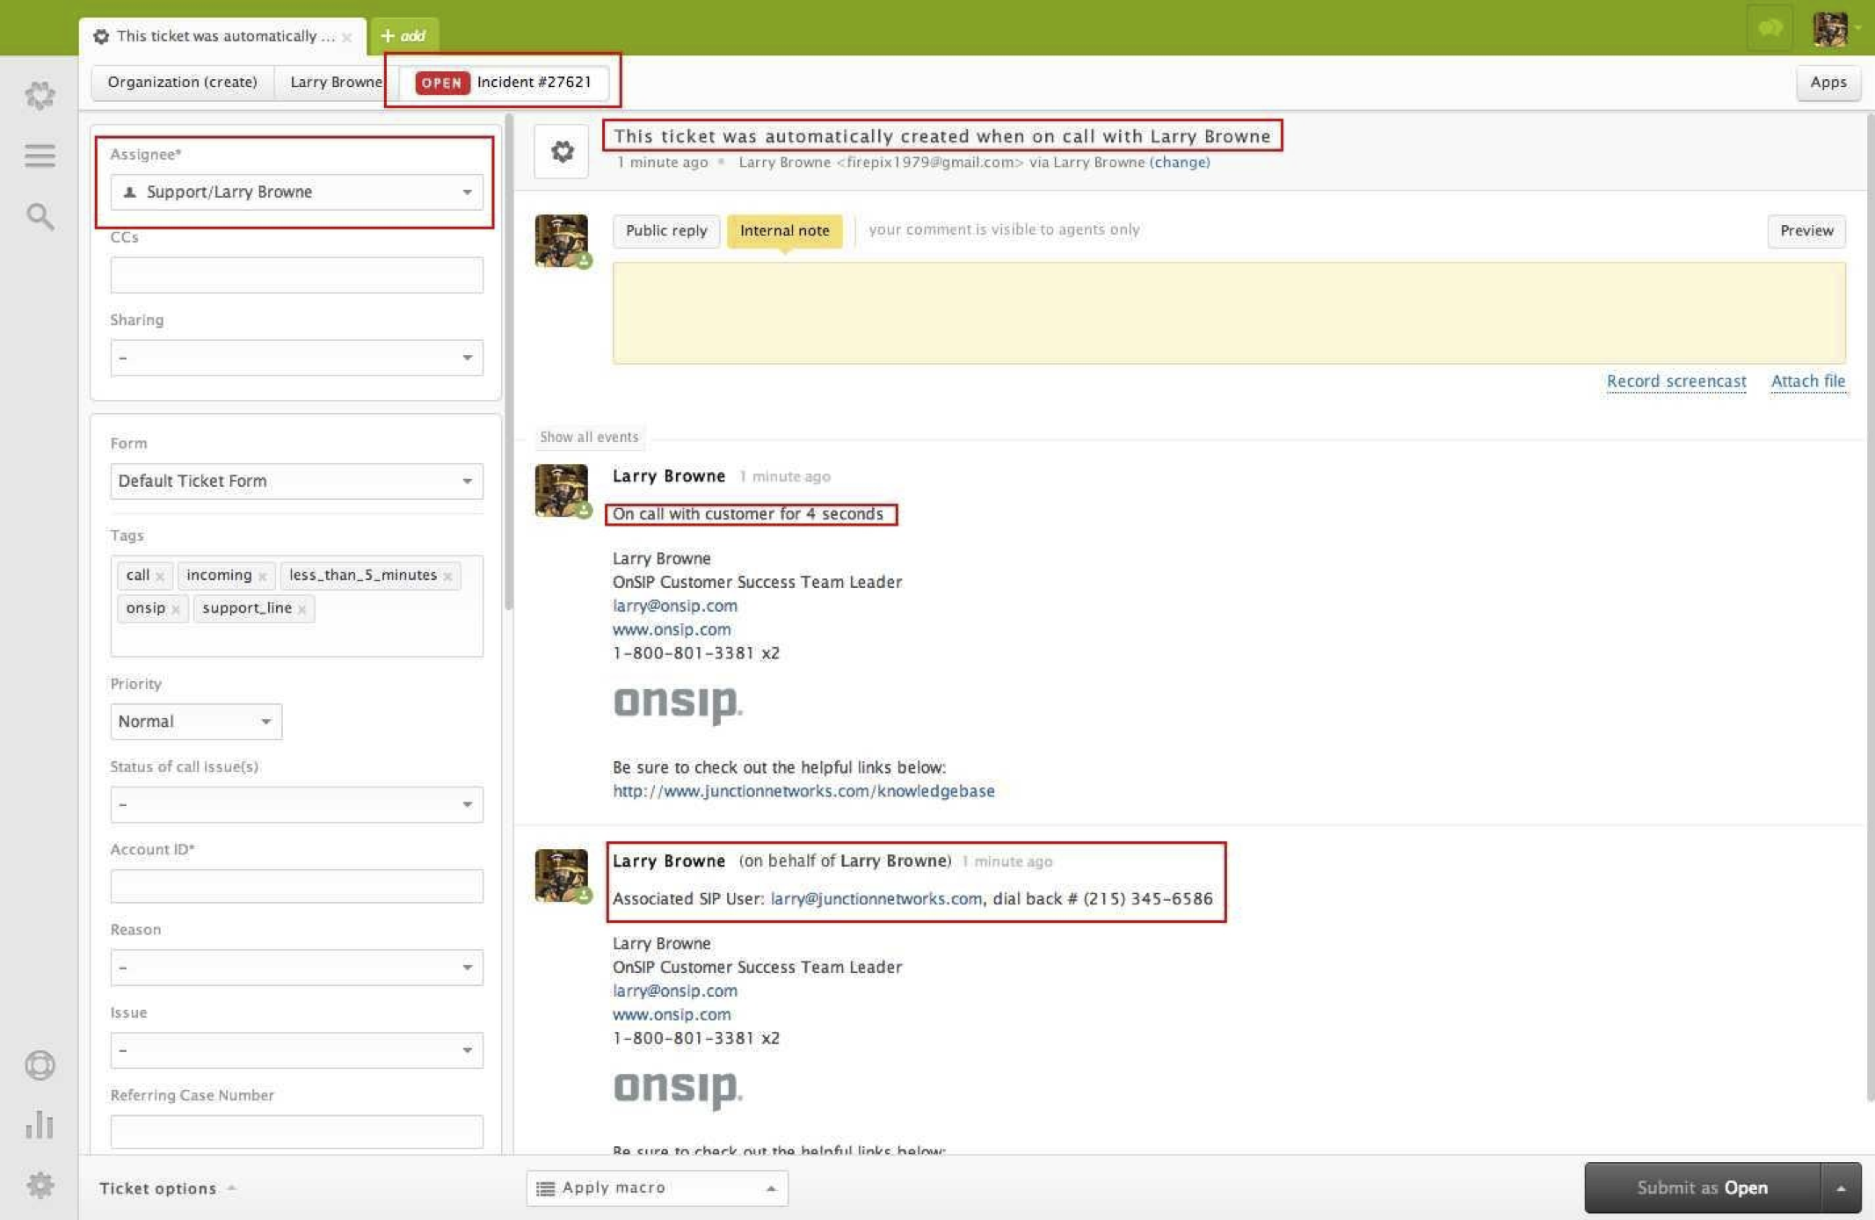Screen dimensions: 1875x1220
Task: Click Larry Browne's avatar on the 4 seconds comment
Action: pos(562,490)
